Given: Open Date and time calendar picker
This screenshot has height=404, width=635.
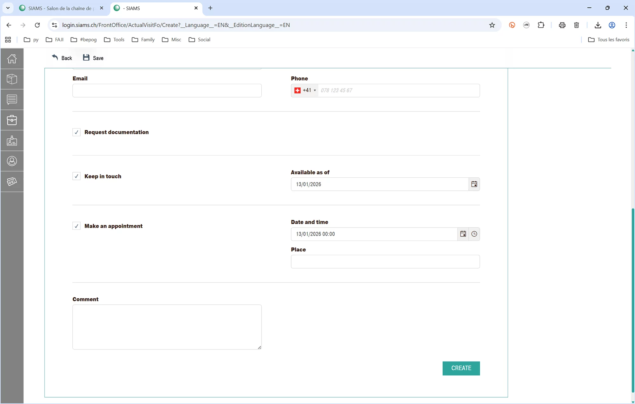Looking at the screenshot, I should click(463, 234).
